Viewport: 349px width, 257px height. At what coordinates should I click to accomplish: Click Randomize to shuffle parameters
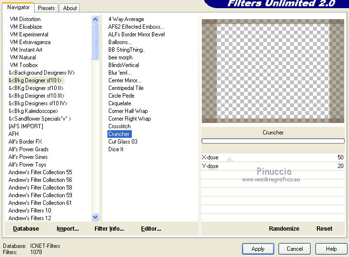(x=284, y=229)
